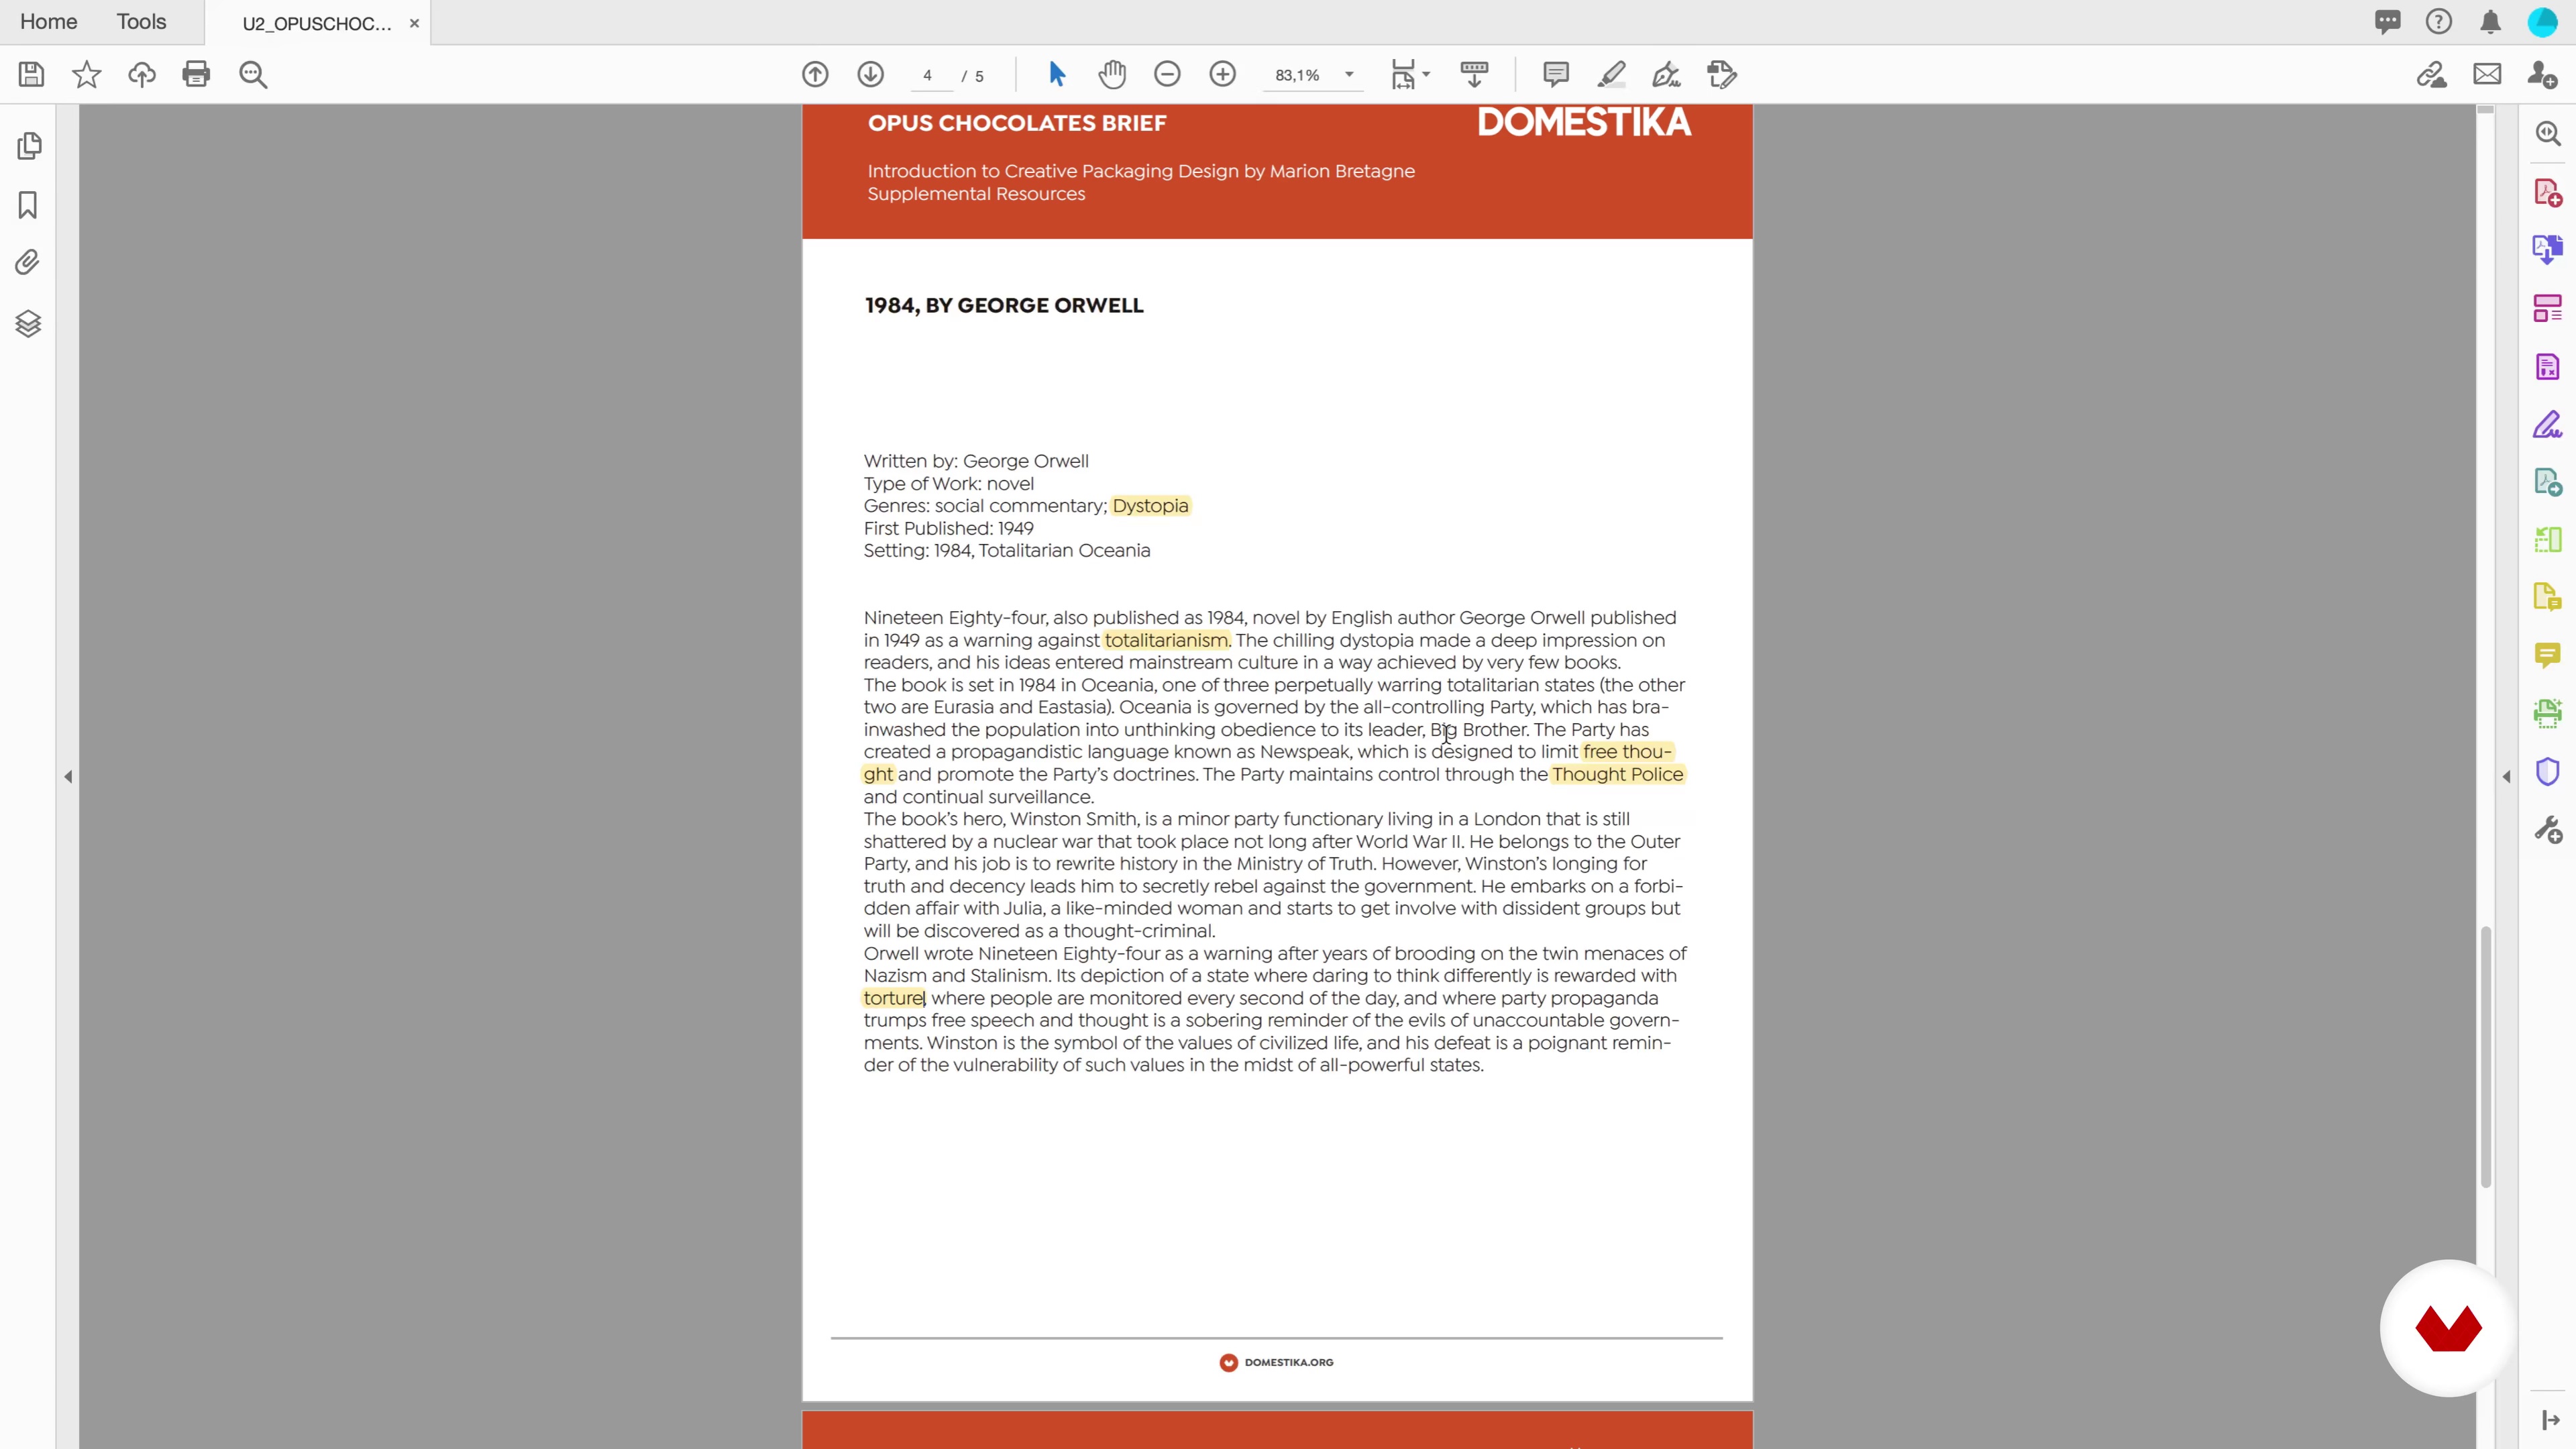Close the U2_OPUSCHOC document tab
Viewport: 2576px width, 1449px height.
click(x=414, y=24)
